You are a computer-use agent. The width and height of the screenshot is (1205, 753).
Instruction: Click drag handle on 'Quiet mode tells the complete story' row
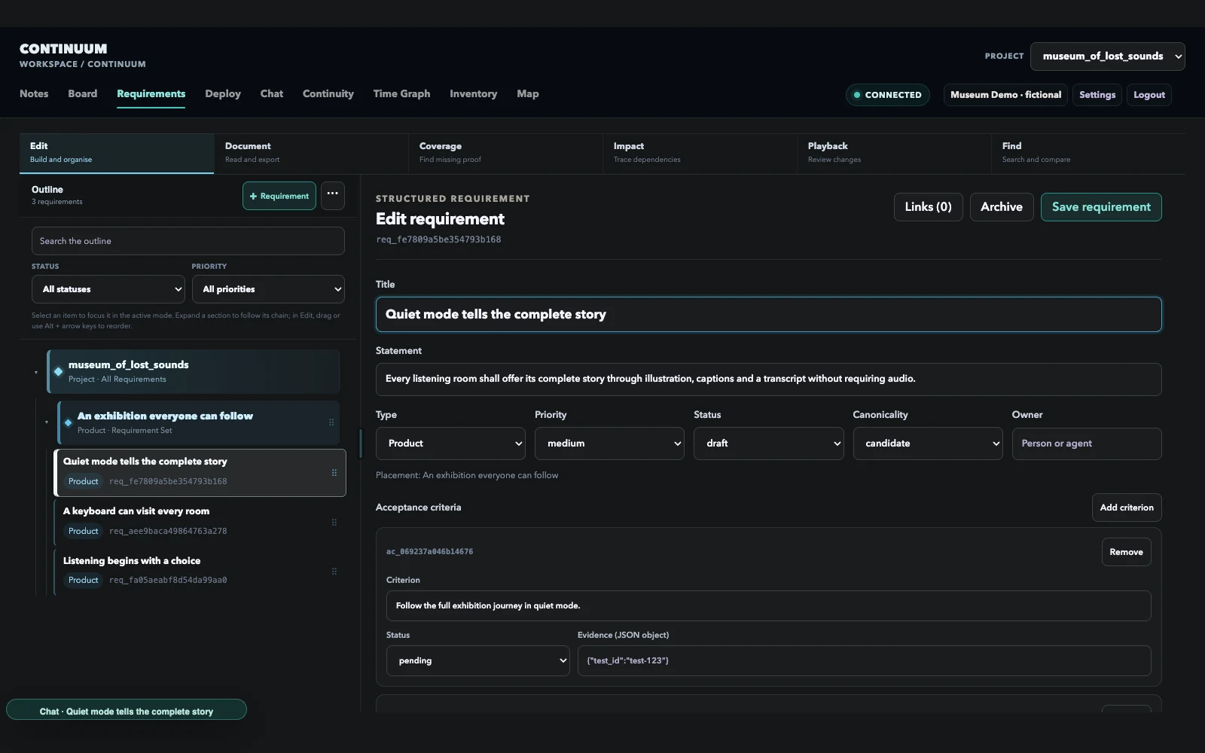pyautogui.click(x=334, y=473)
